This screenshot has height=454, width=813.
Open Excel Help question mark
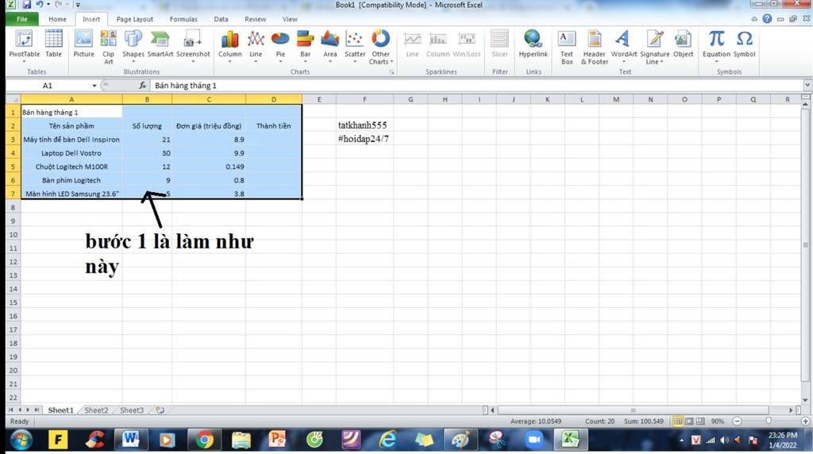[767, 19]
